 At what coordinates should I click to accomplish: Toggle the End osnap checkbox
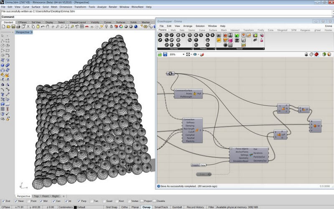click(x=3, y=201)
